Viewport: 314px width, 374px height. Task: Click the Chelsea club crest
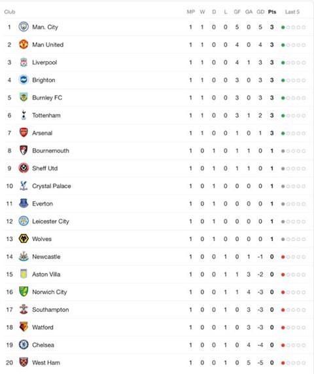coord(24,345)
